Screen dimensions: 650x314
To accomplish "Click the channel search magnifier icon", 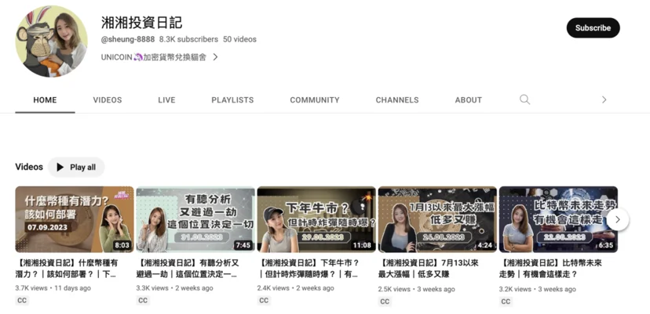I will pos(524,99).
